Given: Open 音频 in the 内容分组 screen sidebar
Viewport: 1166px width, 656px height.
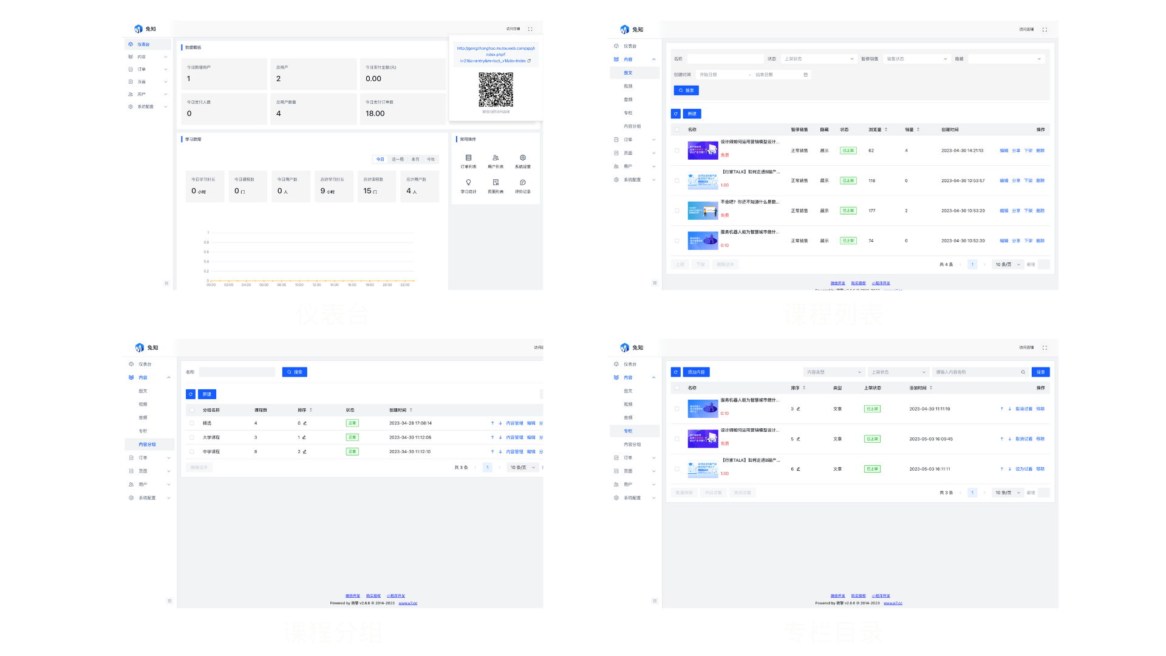Looking at the screenshot, I should (x=143, y=418).
